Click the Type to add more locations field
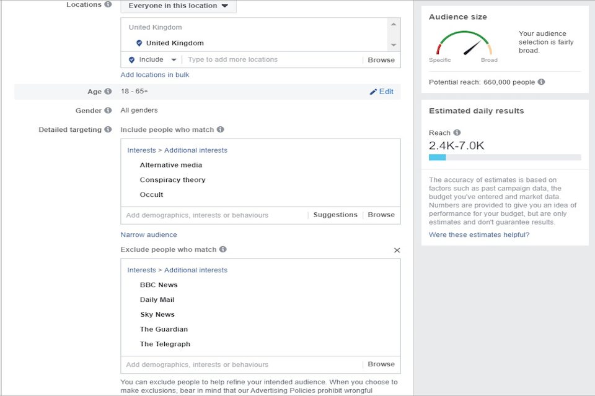 point(272,60)
